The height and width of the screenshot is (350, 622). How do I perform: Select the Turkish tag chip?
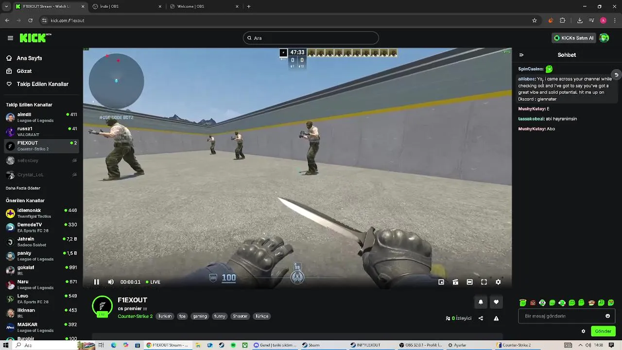tap(165, 316)
